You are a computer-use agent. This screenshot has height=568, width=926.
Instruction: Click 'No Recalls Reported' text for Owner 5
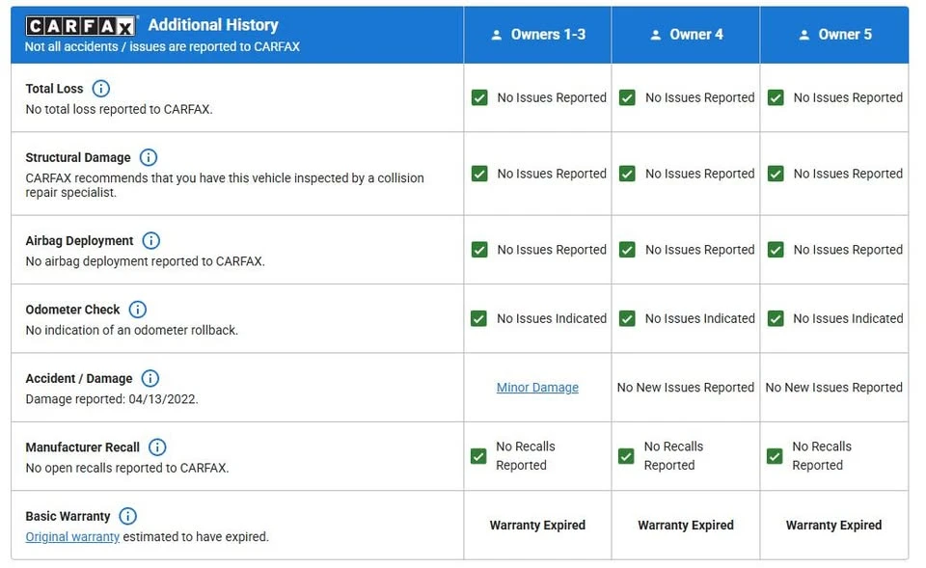pos(822,456)
